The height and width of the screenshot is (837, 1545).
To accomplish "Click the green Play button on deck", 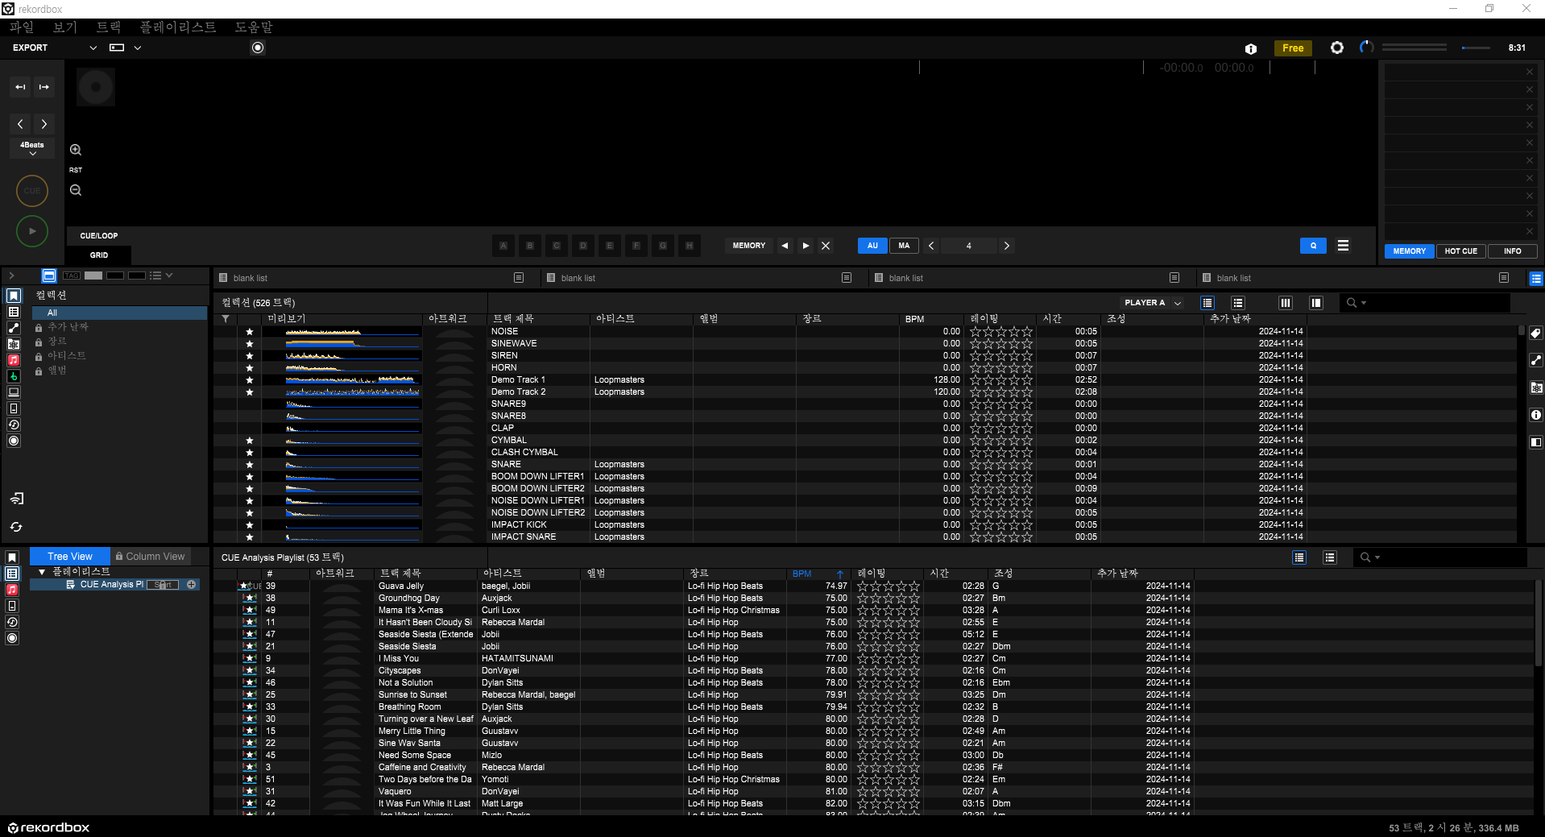I will coord(32,231).
